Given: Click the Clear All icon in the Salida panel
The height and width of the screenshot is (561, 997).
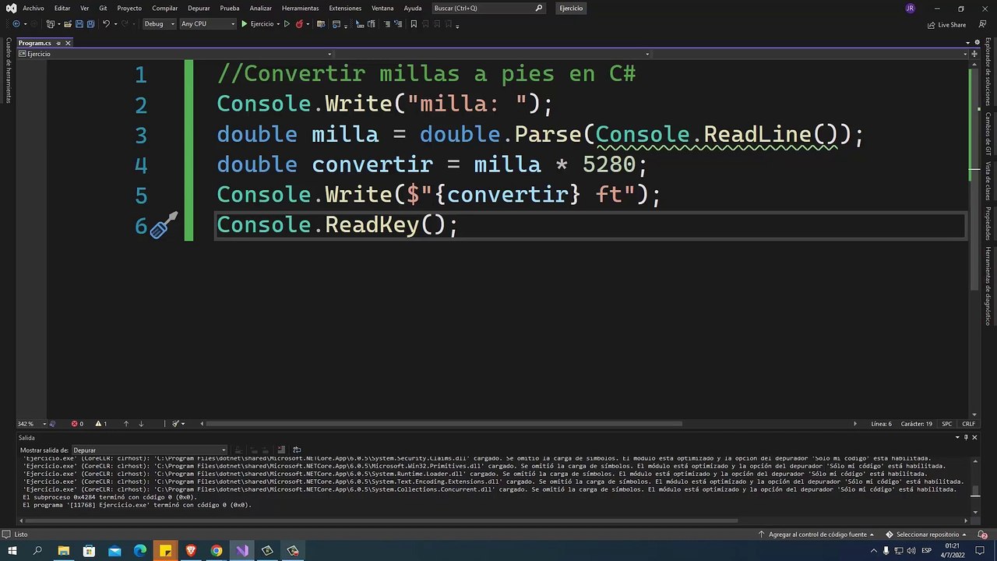Looking at the screenshot, I should [x=281, y=450].
